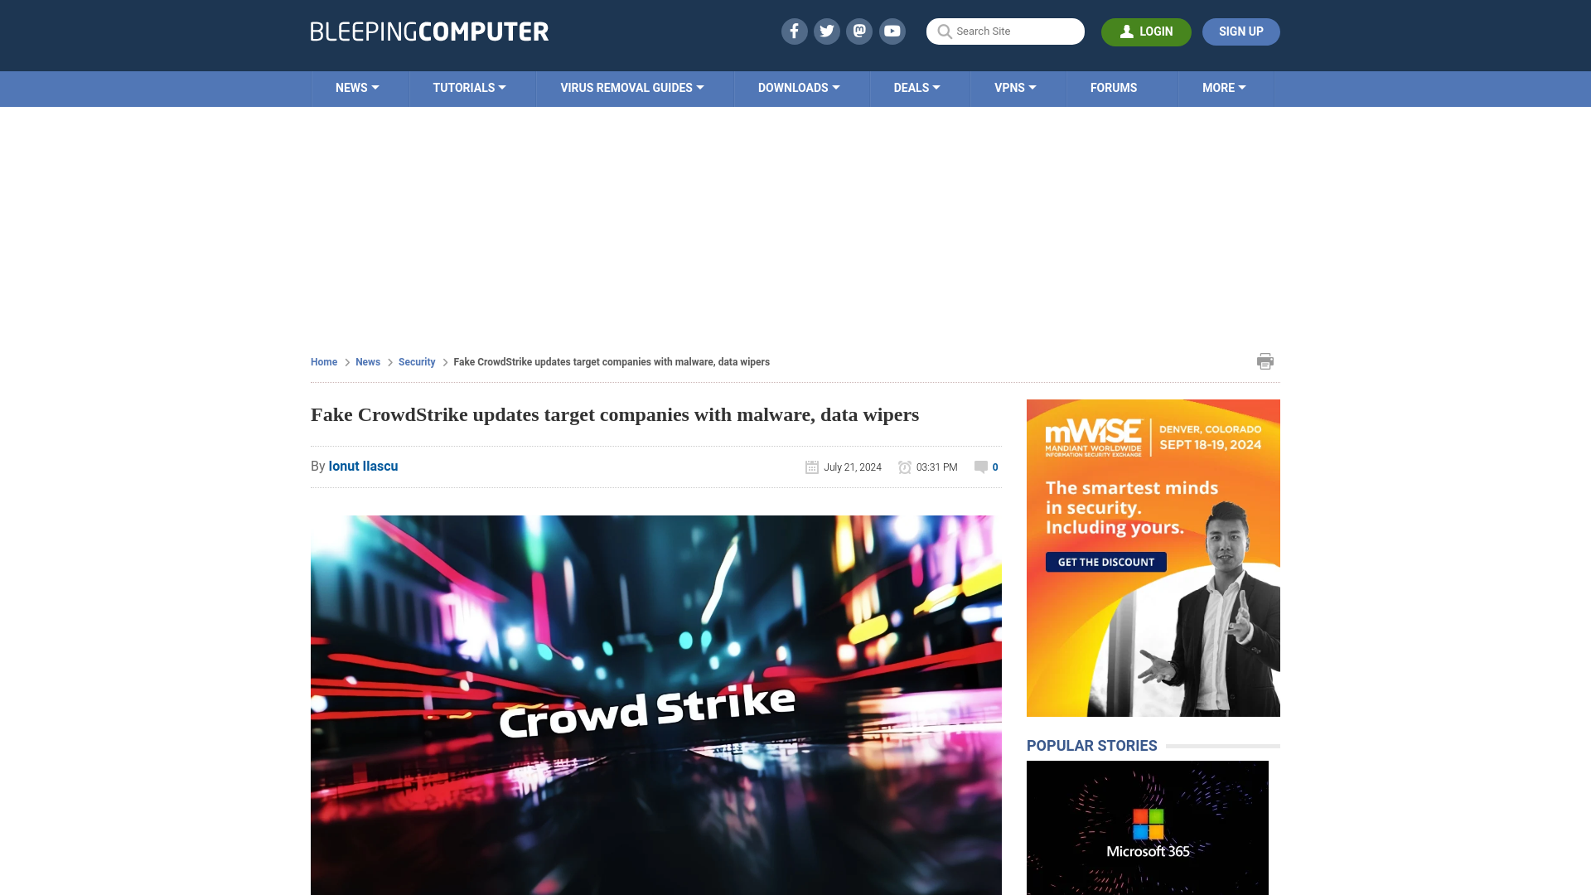Click the 03:31 PM time text
Image resolution: width=1591 pixels, height=895 pixels.
tap(937, 467)
